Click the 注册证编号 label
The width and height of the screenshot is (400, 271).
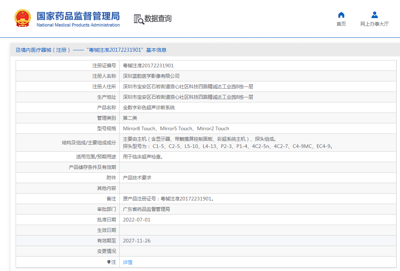point(104,65)
